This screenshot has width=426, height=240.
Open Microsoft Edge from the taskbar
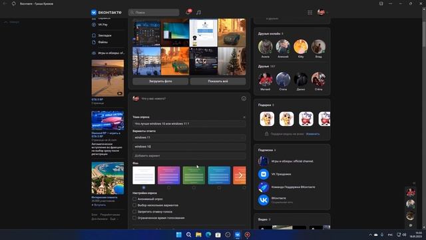[x=208, y=235]
